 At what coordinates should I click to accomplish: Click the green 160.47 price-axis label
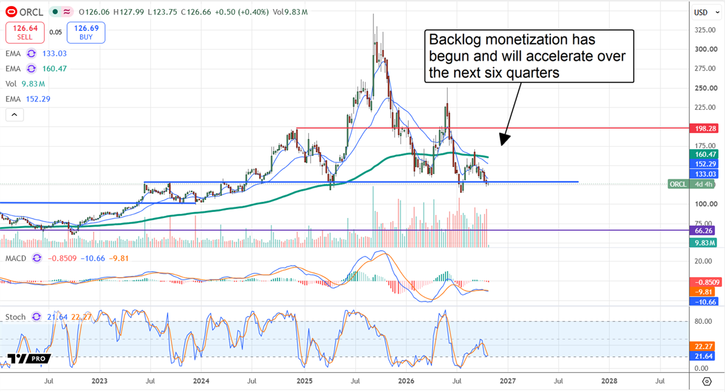[704, 155]
